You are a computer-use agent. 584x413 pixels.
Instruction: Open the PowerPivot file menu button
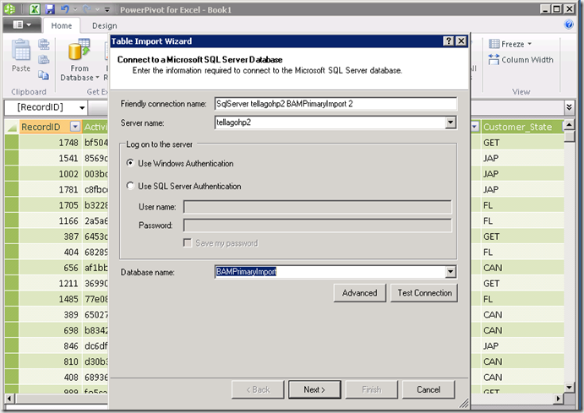(22, 25)
